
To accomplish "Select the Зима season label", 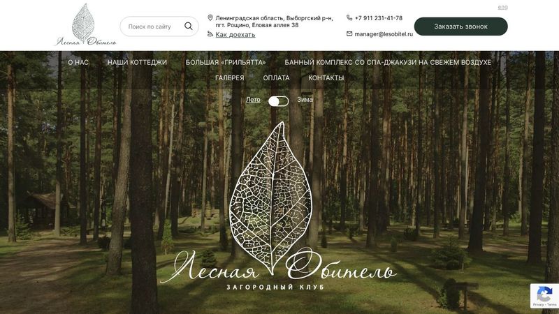I will point(305,100).
